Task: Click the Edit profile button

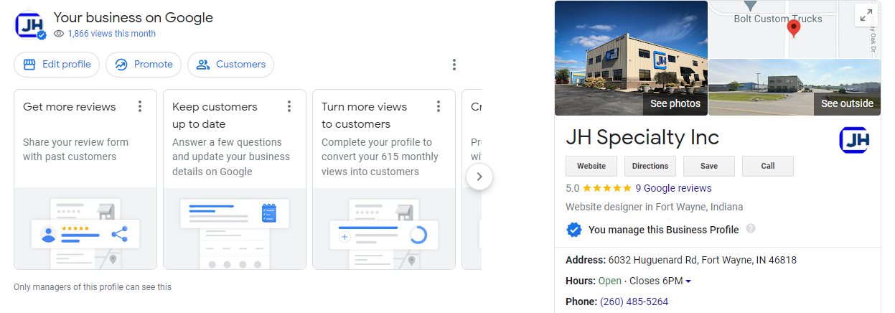Action: pyautogui.click(x=57, y=65)
